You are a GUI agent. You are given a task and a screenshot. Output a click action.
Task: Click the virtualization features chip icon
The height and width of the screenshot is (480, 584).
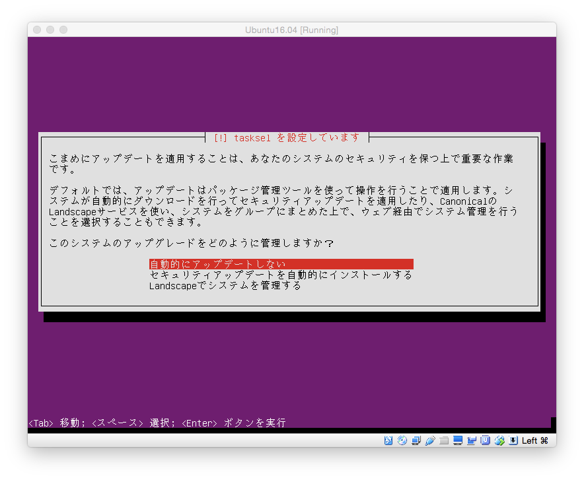486,440
